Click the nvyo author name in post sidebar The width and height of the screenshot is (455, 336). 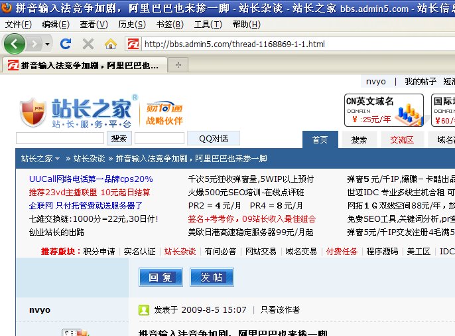(40, 310)
